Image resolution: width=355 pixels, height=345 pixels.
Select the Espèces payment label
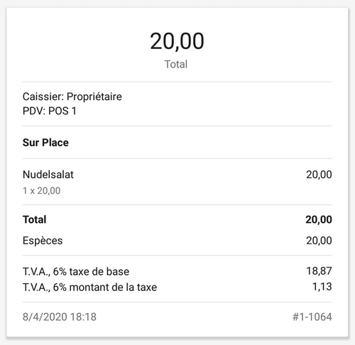point(43,241)
